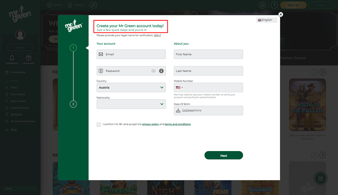Open the Night game thumbnail
338x195 pixels.
click(x=166, y=188)
